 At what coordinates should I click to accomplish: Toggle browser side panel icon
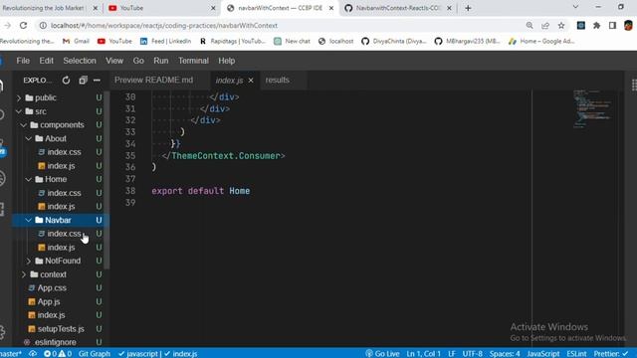[x=612, y=25]
